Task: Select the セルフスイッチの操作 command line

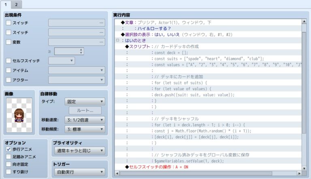Action: tap(162, 166)
